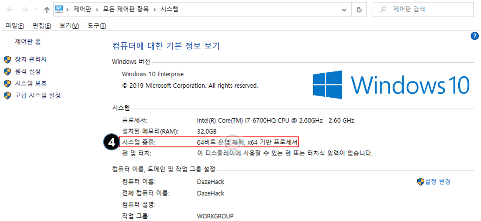Go back with the left arrow
The image size is (481, 221).
pyautogui.click(x=10, y=10)
